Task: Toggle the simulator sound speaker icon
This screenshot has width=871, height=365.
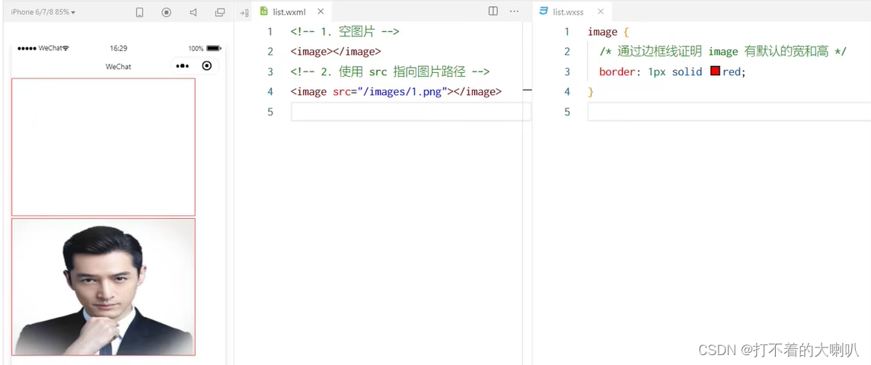Action: coord(193,12)
